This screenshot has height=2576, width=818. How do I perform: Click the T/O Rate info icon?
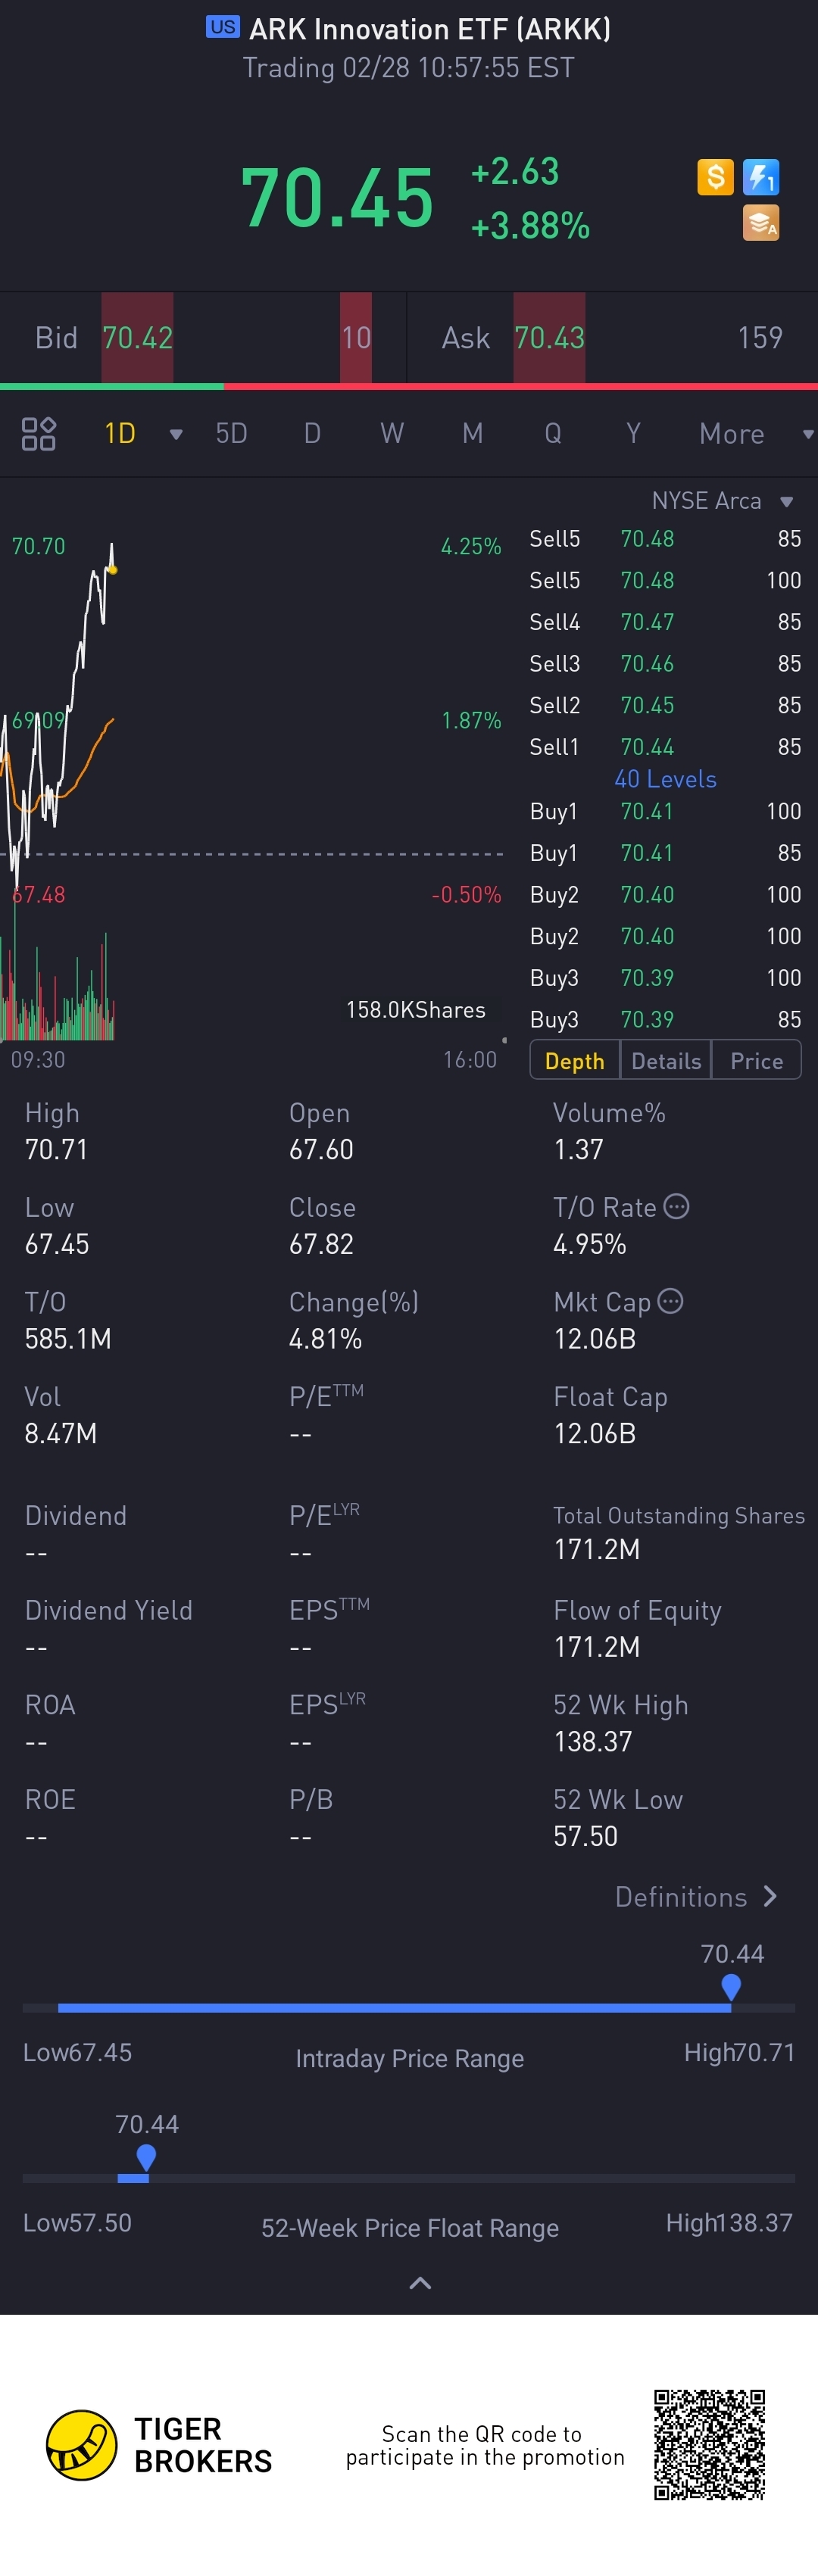(x=677, y=1207)
